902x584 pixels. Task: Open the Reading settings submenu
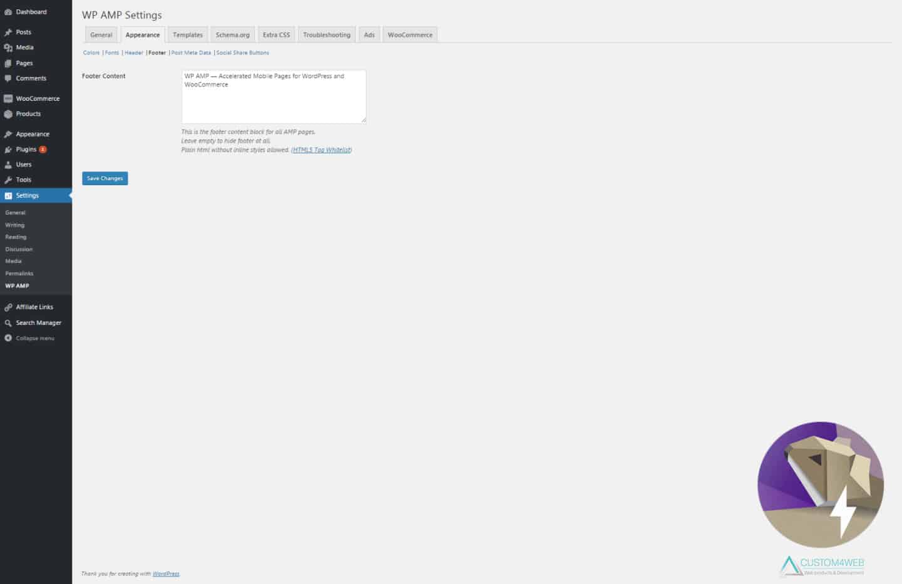(x=16, y=237)
